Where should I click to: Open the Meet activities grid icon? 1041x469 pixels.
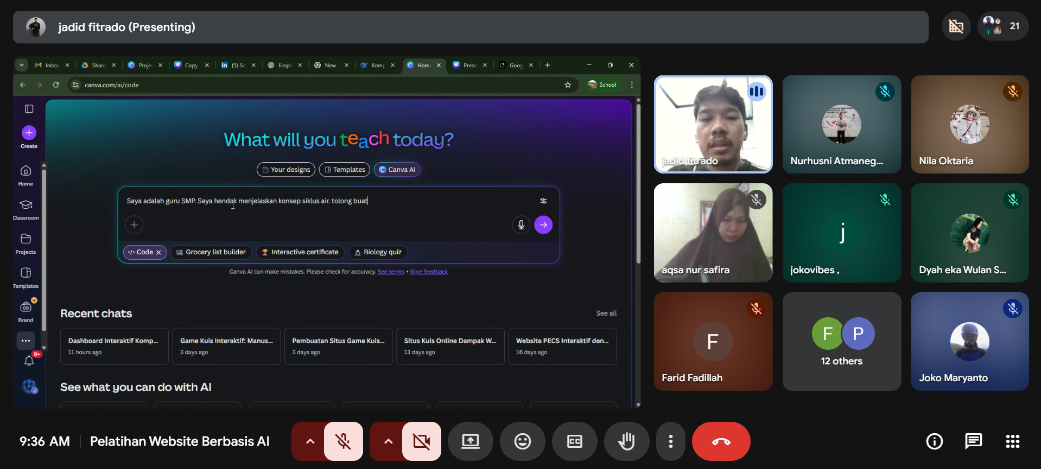[1013, 441]
